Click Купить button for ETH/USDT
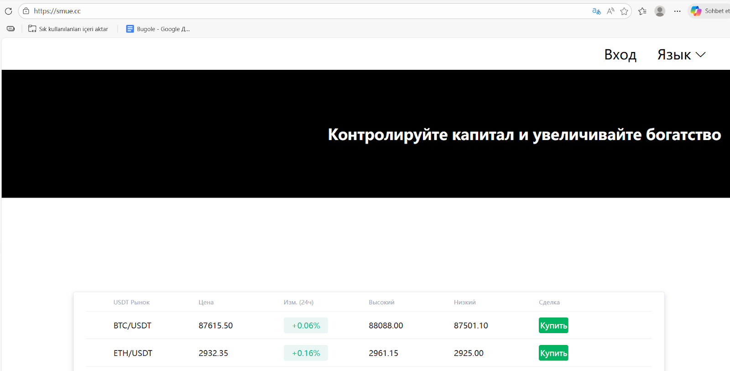730x371 pixels. [553, 353]
